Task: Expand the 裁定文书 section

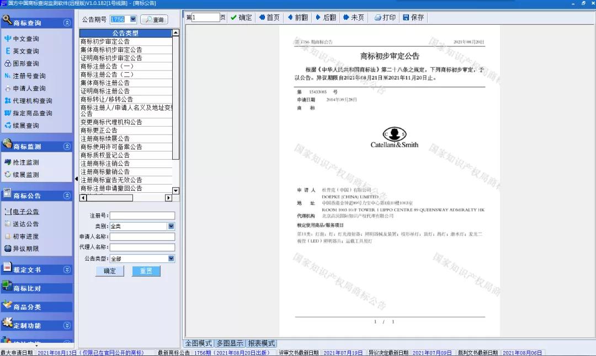Action: [67, 270]
